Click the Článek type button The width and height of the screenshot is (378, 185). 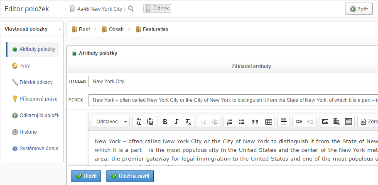pyautogui.click(x=157, y=9)
